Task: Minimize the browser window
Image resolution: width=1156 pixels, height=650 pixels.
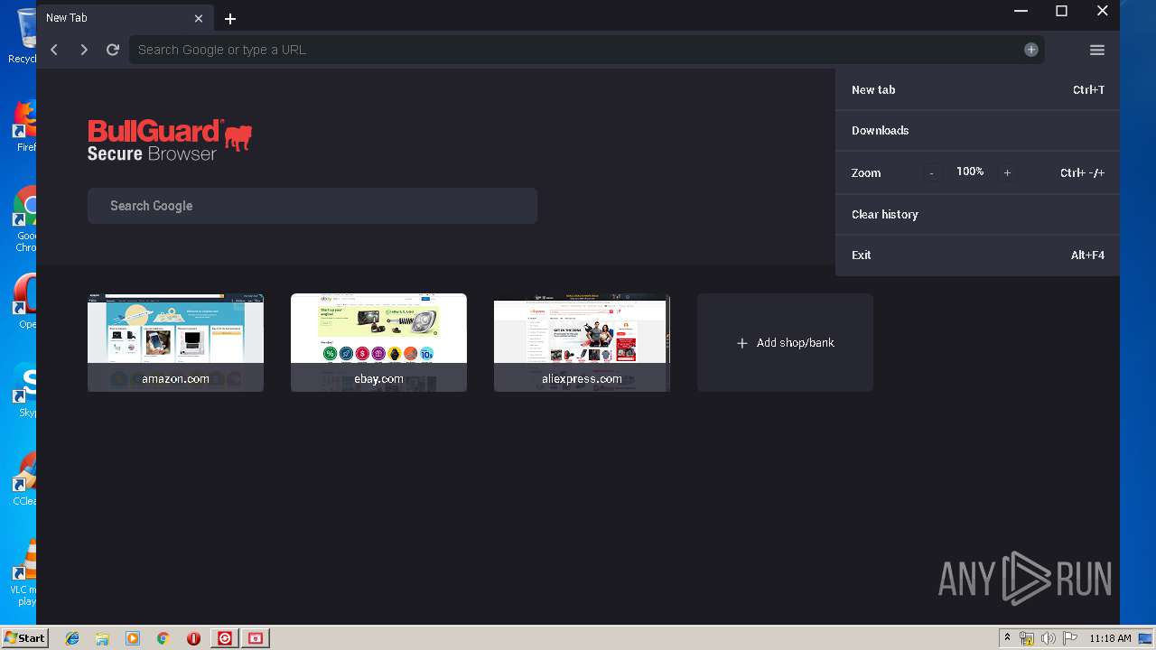Action: (1021, 11)
